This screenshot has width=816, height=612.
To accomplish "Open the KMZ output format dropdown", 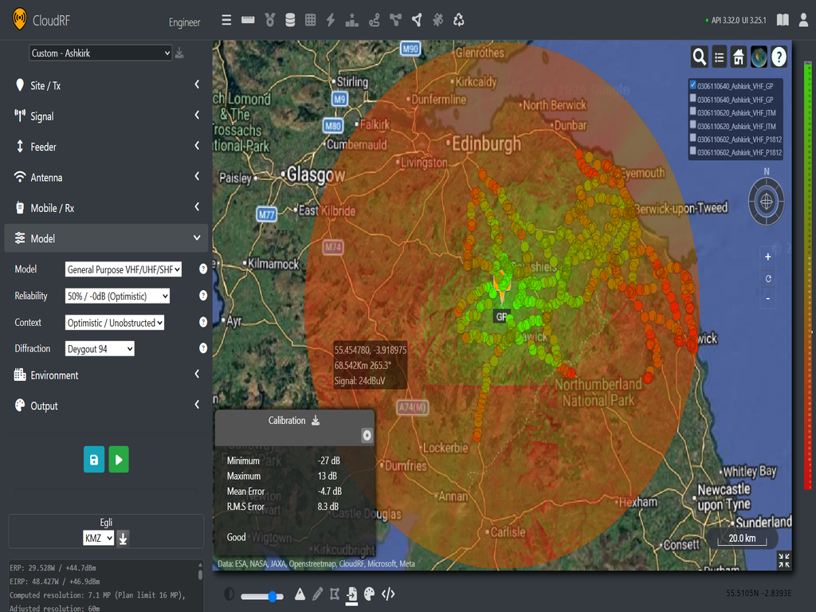I will click(x=97, y=538).
